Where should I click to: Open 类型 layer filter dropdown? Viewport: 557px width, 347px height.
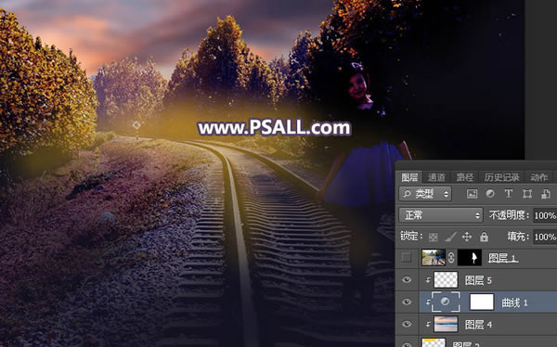click(x=425, y=194)
